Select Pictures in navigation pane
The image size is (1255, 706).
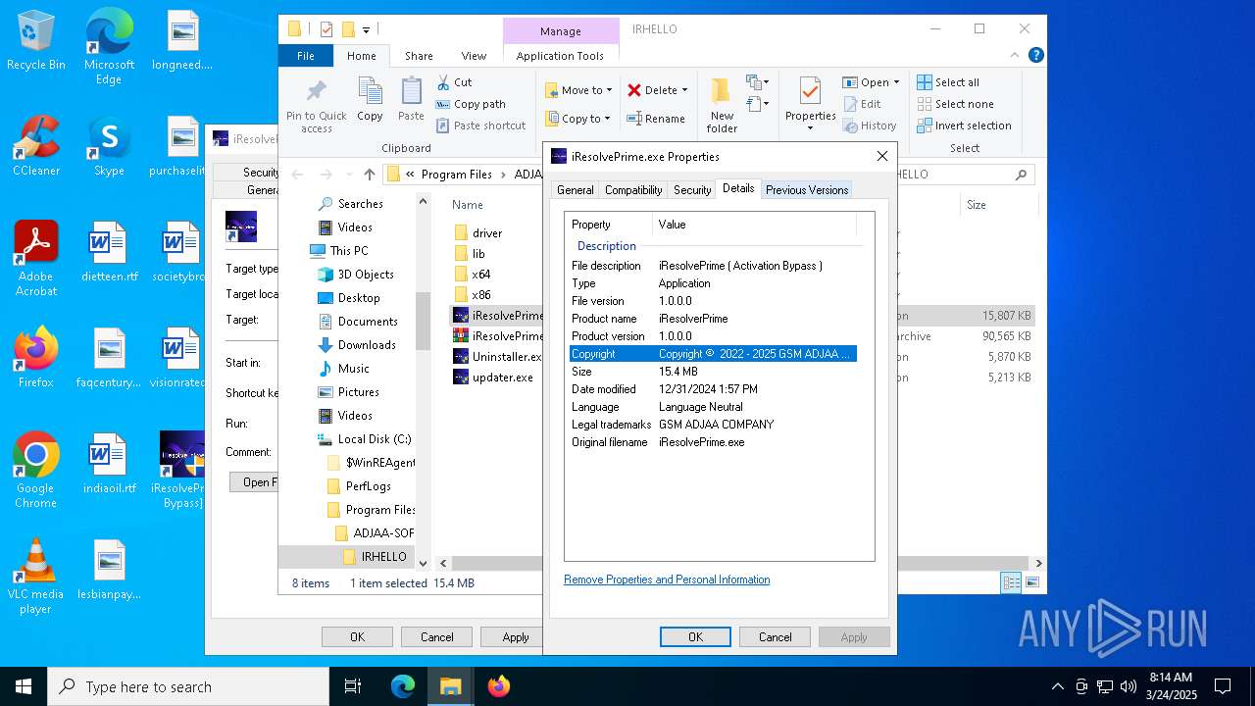click(348, 392)
